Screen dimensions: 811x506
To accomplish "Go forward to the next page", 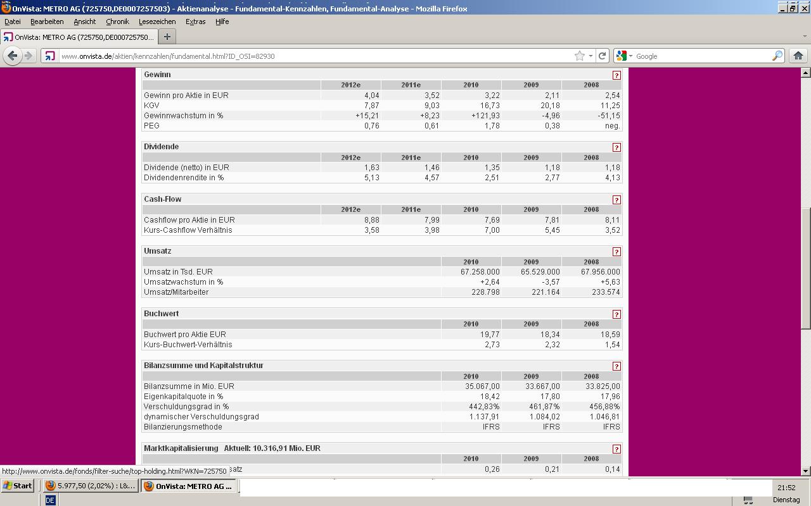I will tap(29, 56).
